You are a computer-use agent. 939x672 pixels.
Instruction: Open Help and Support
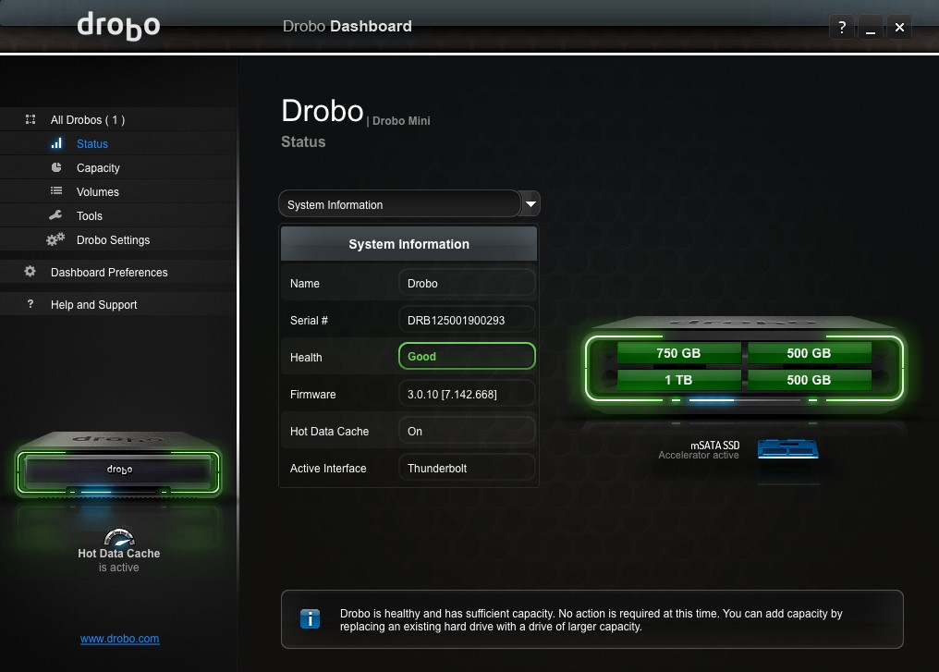[94, 304]
